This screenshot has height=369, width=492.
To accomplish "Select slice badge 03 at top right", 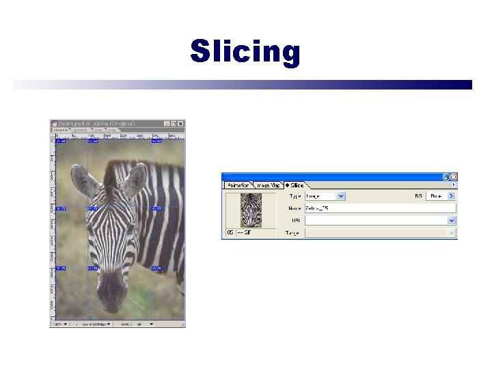I will (156, 141).
